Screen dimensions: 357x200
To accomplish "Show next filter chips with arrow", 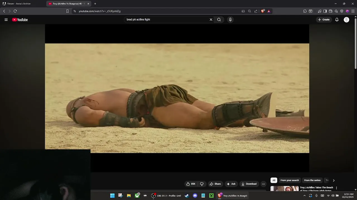I will [x=334, y=180].
